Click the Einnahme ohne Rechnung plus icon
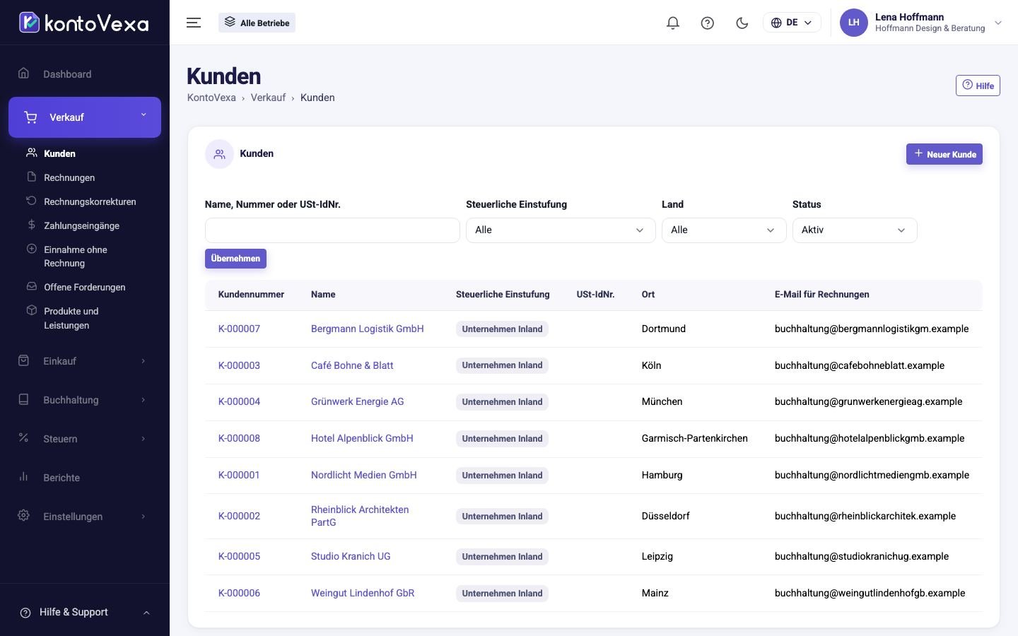This screenshot has width=1018, height=636. [31, 249]
